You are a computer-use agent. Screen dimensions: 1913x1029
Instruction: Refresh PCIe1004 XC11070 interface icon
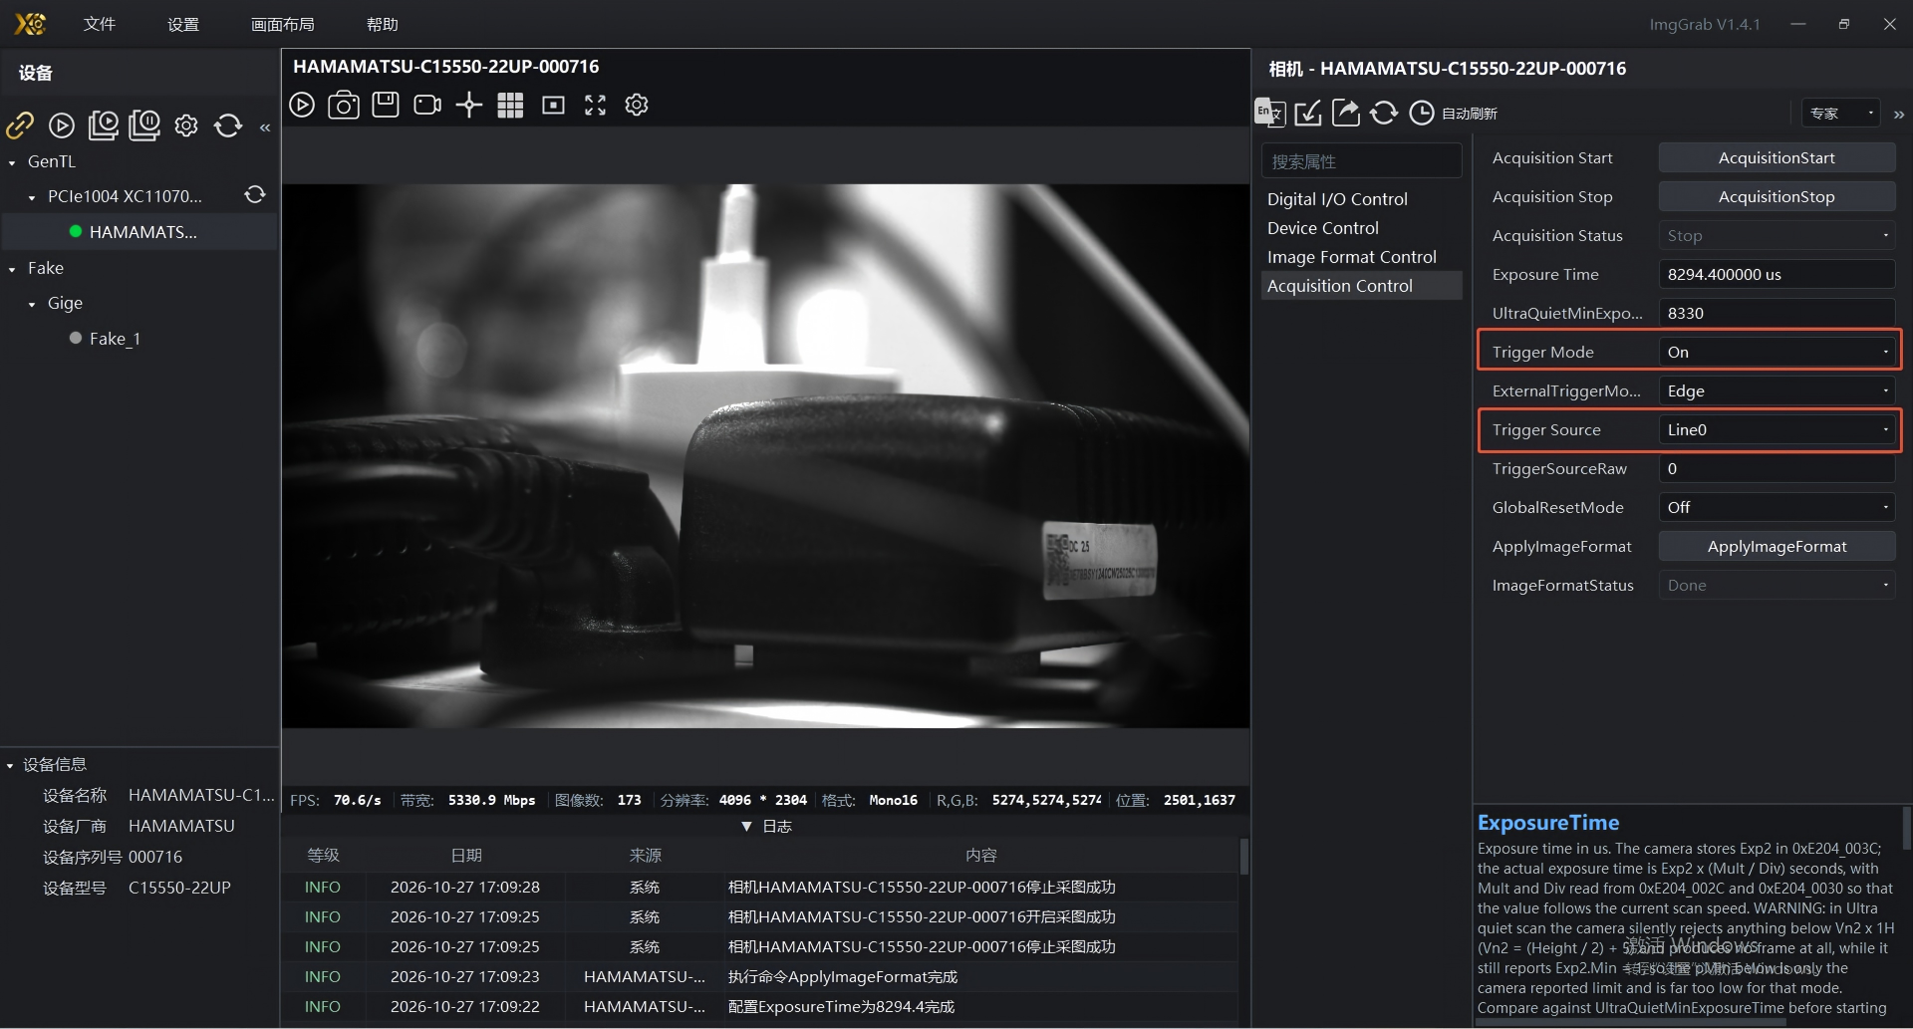pos(255,195)
